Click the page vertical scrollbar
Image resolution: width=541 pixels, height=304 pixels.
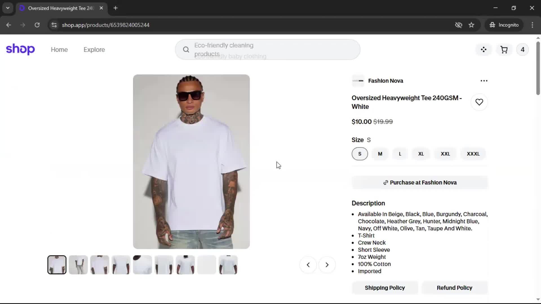[x=538, y=68]
